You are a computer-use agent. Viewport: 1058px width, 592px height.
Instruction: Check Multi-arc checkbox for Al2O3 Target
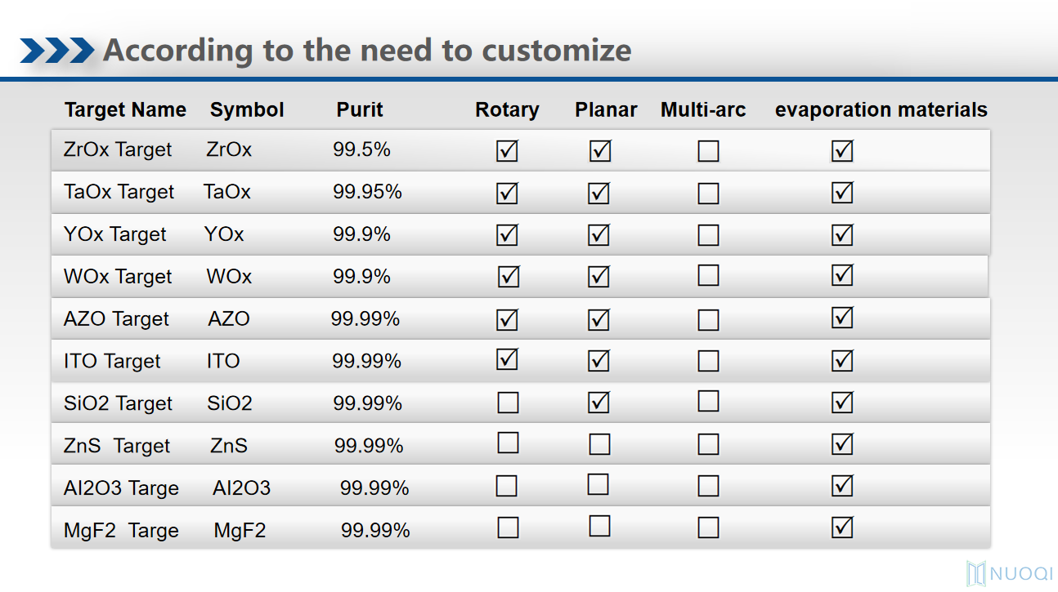point(708,486)
